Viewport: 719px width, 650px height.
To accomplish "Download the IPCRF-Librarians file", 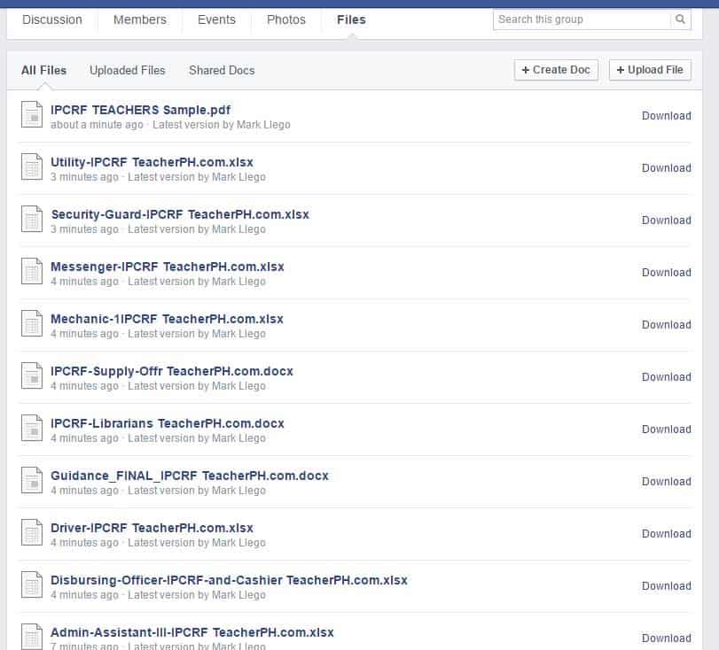I will click(667, 429).
